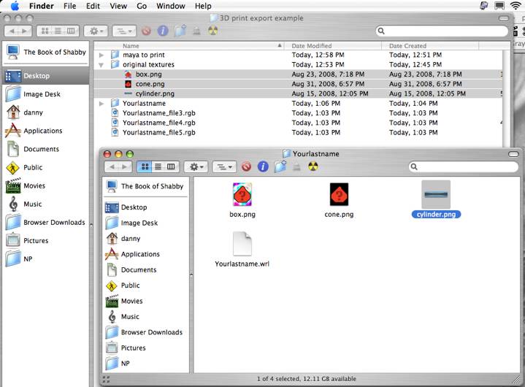Viewport: 525px width, 387px height.
Task: Select the Yourlastname.wrl document icon
Action: pyautogui.click(x=242, y=245)
